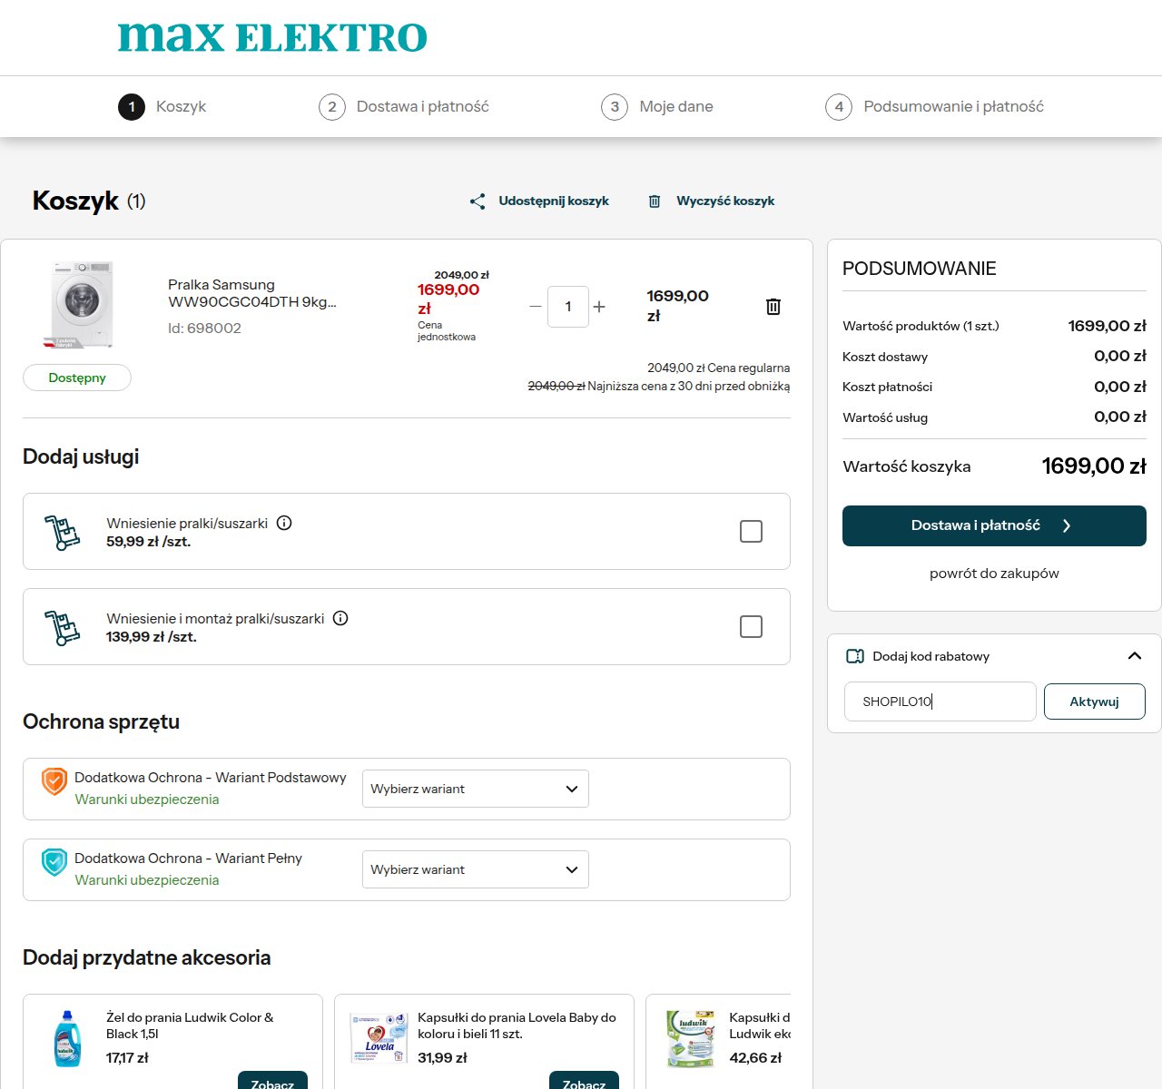This screenshot has width=1162, height=1089.
Task: Open Wariant Pełny variant dropdown
Action: point(476,869)
